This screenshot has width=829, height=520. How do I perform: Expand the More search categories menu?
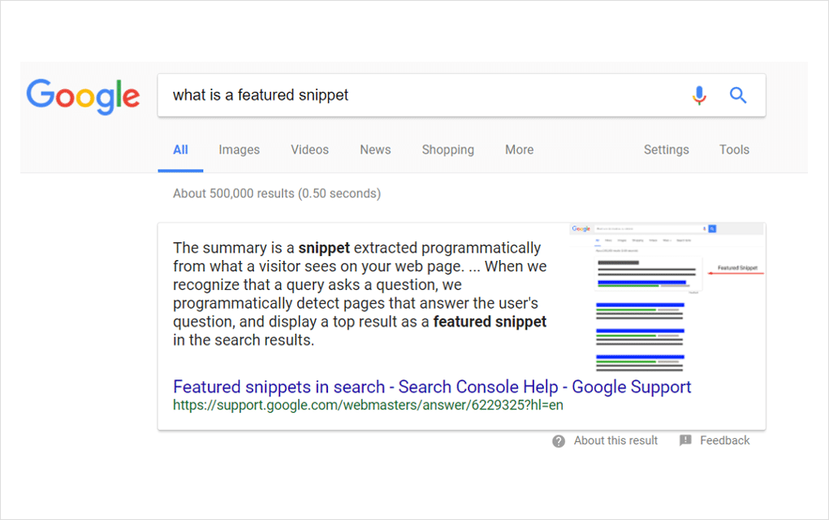point(519,149)
